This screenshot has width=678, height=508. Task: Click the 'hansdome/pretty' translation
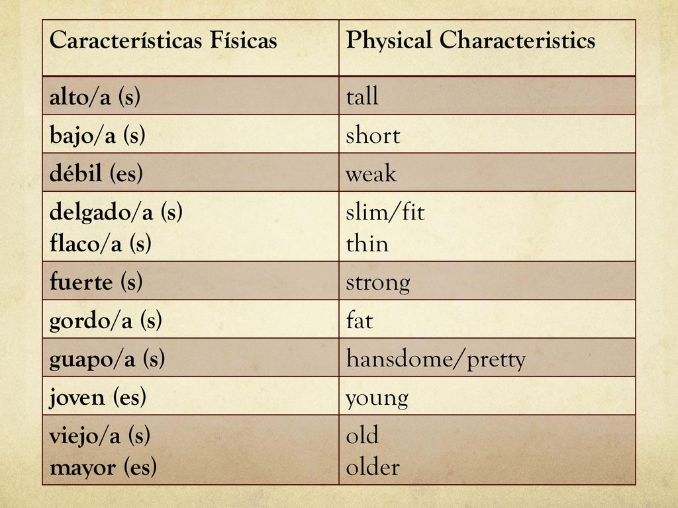(436, 359)
